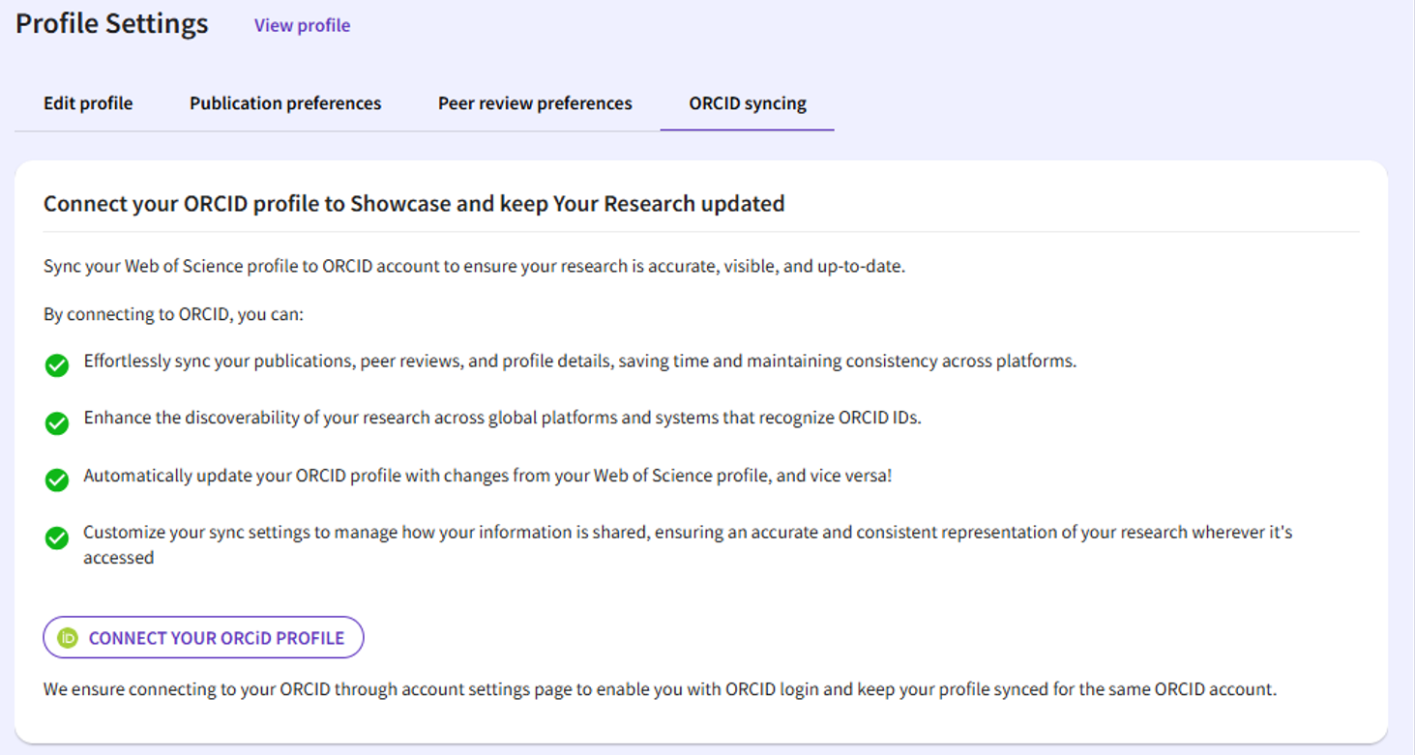The height and width of the screenshot is (755, 1415).
Task: Open View profile link
Action: point(301,25)
